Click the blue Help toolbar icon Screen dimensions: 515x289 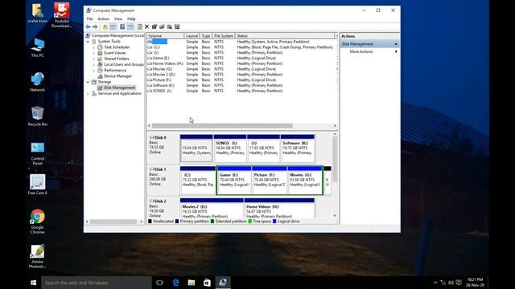(x=122, y=26)
